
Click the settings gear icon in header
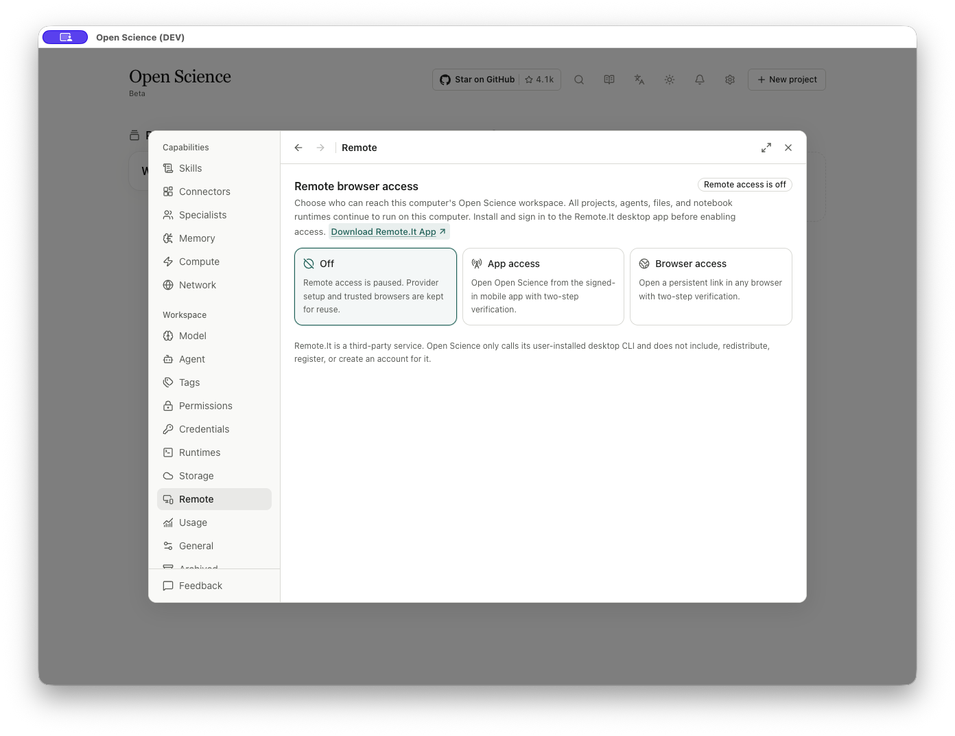pyautogui.click(x=730, y=80)
